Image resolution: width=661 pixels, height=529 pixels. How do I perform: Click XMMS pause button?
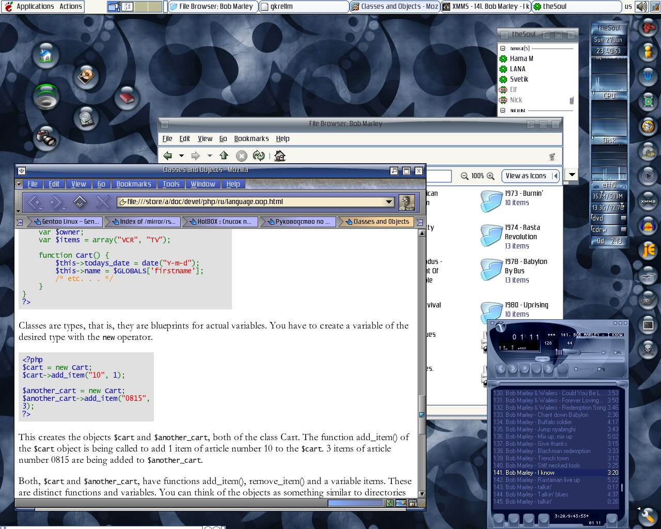point(525,369)
